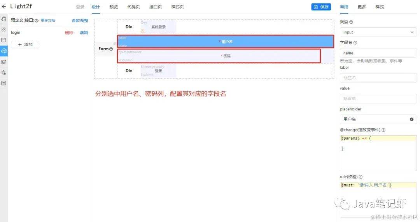Click help icon next to rule(校验)
Viewport: 420px width, 222px height.
(360, 177)
